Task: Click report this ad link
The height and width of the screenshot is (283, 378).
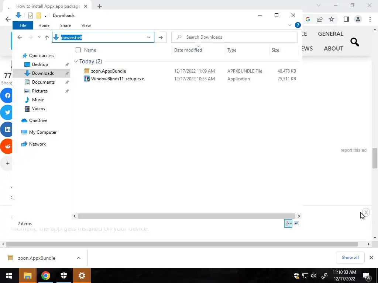Action: (353, 150)
